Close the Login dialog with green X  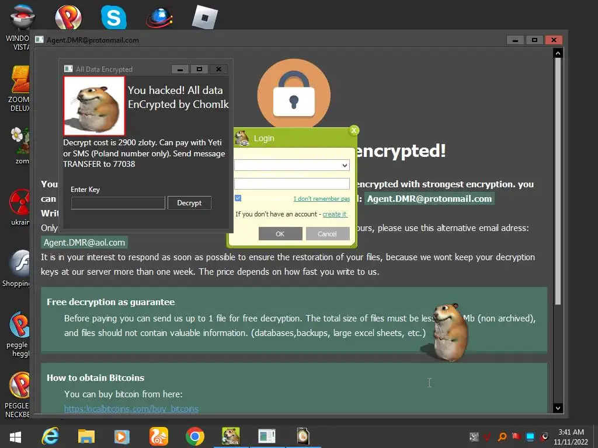coord(354,131)
